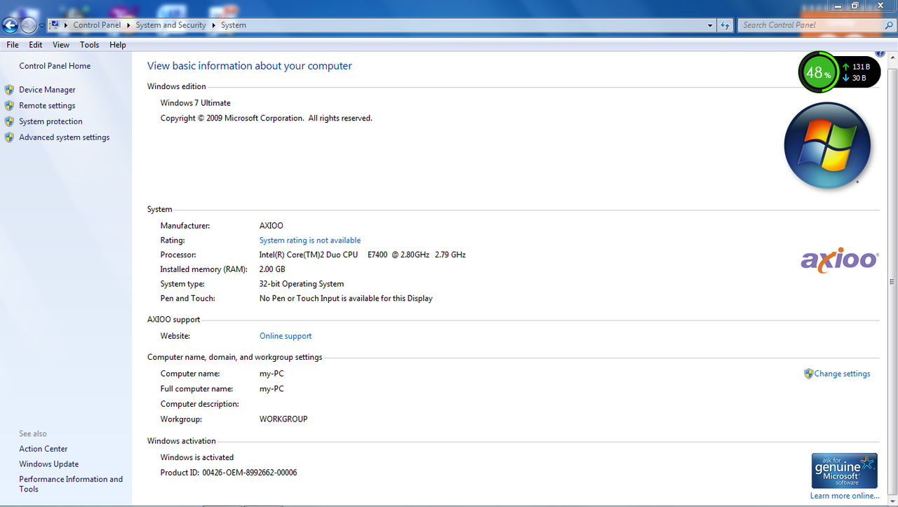Click the '32-bit Operating System' value

tap(302, 284)
